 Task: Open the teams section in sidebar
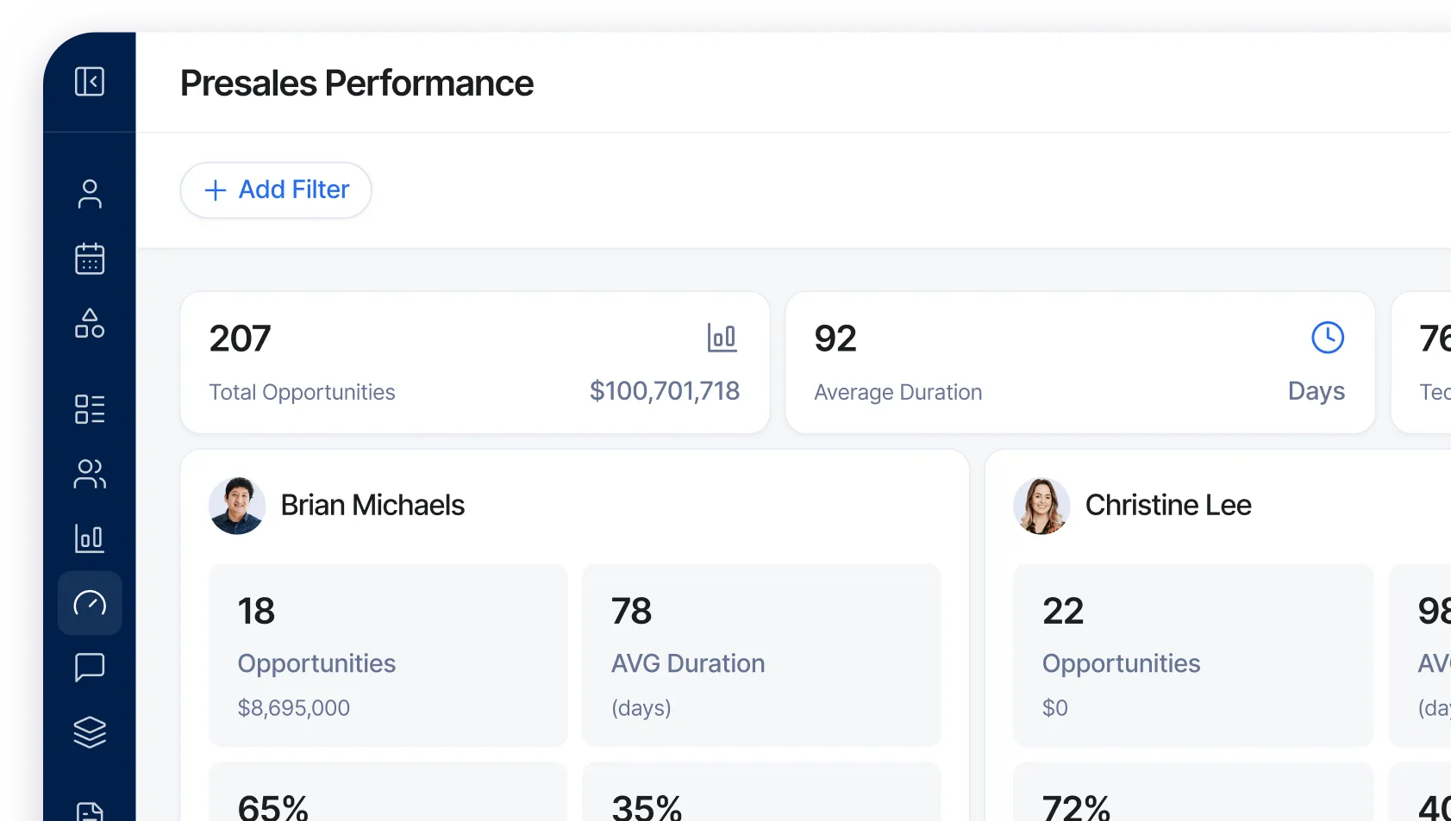click(x=90, y=475)
